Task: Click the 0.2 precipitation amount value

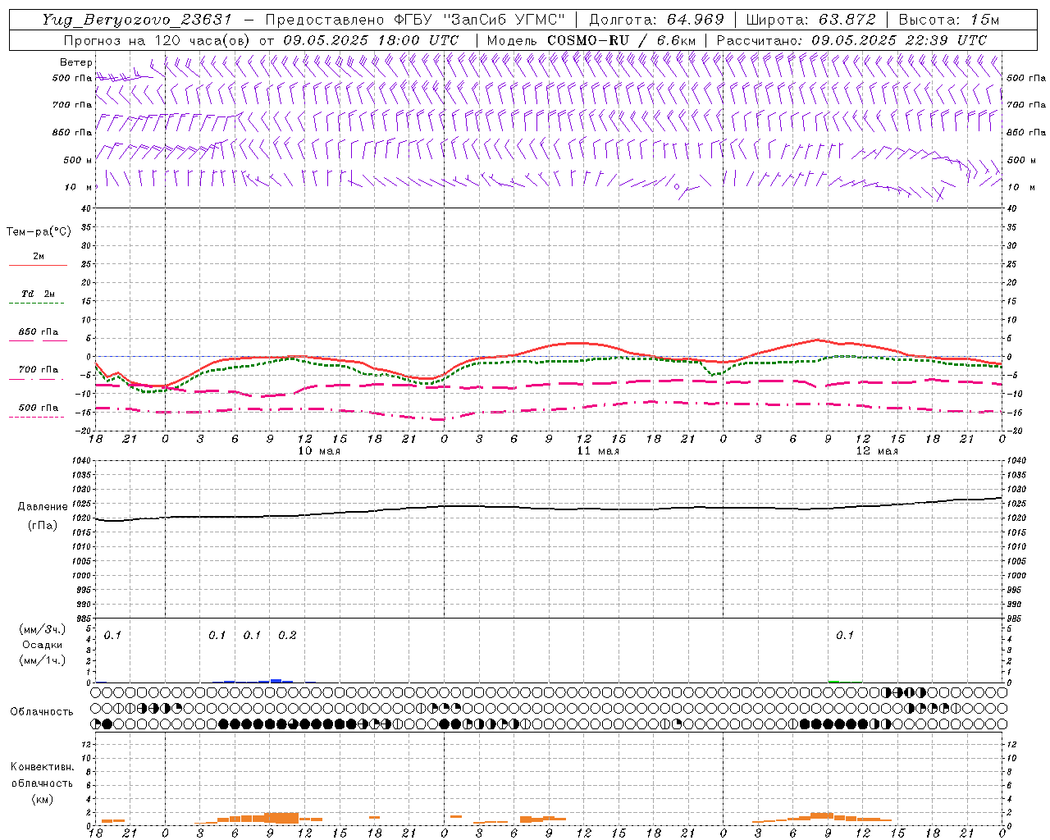Action: [x=287, y=636]
